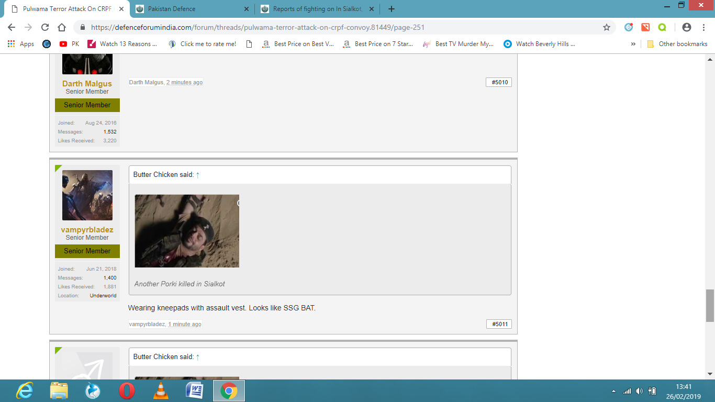Expand the hidden bookmarks overflow chevron

[x=633, y=44]
